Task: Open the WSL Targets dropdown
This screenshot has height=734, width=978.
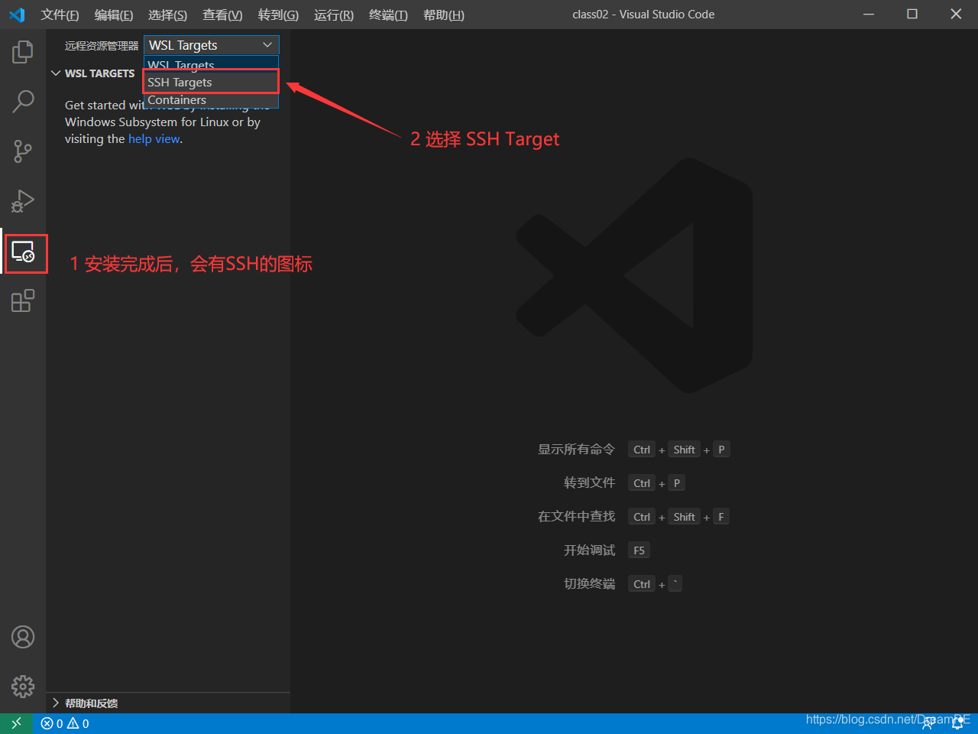Action: [x=212, y=45]
